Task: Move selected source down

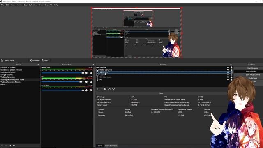Action: pyautogui.click(x=113, y=89)
